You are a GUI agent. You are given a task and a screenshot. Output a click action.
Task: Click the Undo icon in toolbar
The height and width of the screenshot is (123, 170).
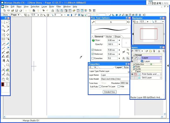click(43, 11)
